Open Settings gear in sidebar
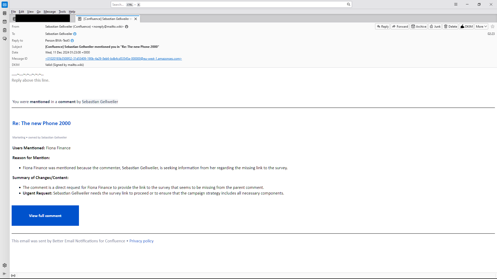The height and width of the screenshot is (279, 497). (5, 265)
